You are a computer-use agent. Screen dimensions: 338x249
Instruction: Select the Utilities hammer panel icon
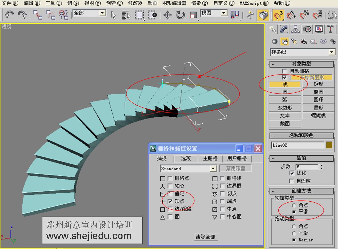(x=330, y=29)
